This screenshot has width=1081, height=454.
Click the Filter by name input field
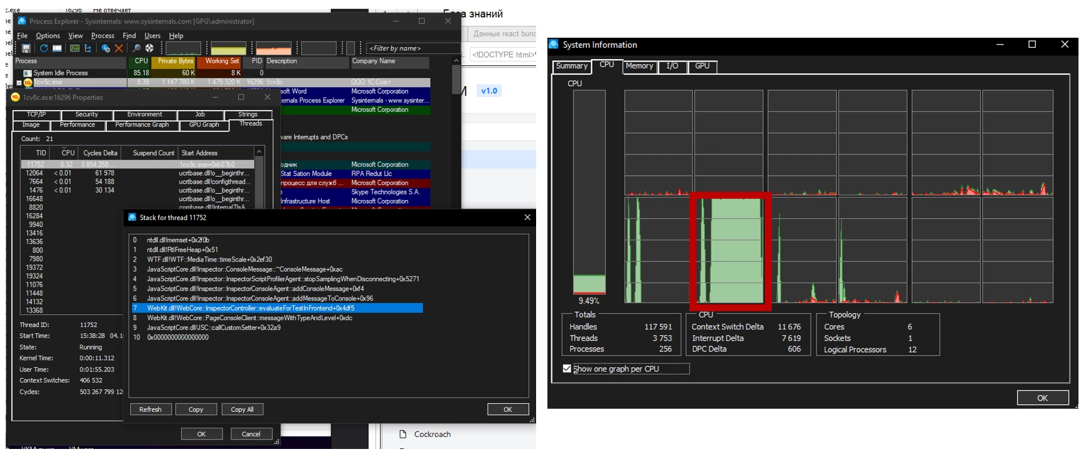pyautogui.click(x=412, y=48)
